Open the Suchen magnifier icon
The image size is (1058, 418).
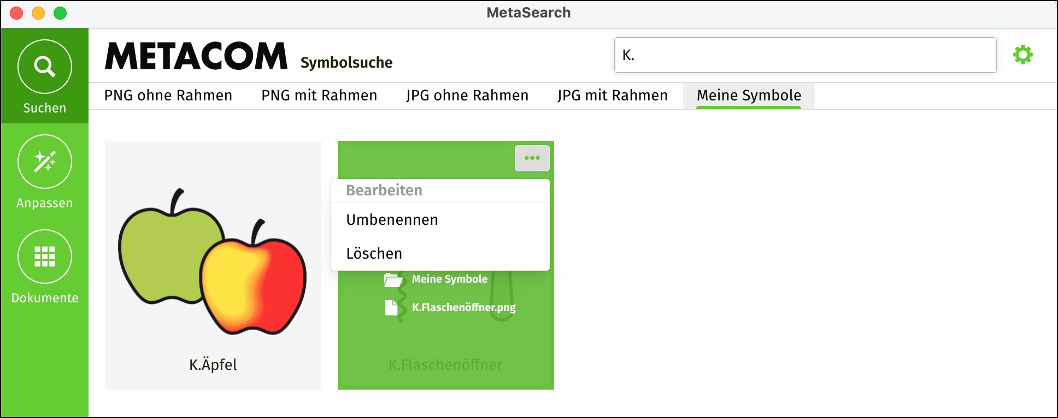(x=45, y=67)
